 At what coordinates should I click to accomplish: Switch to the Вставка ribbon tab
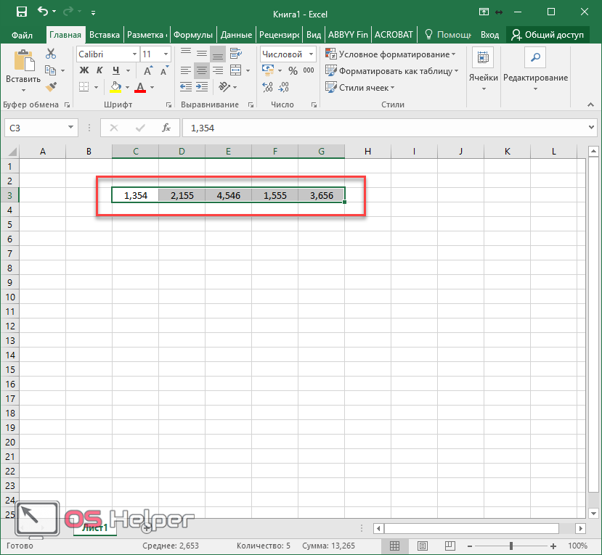click(105, 34)
